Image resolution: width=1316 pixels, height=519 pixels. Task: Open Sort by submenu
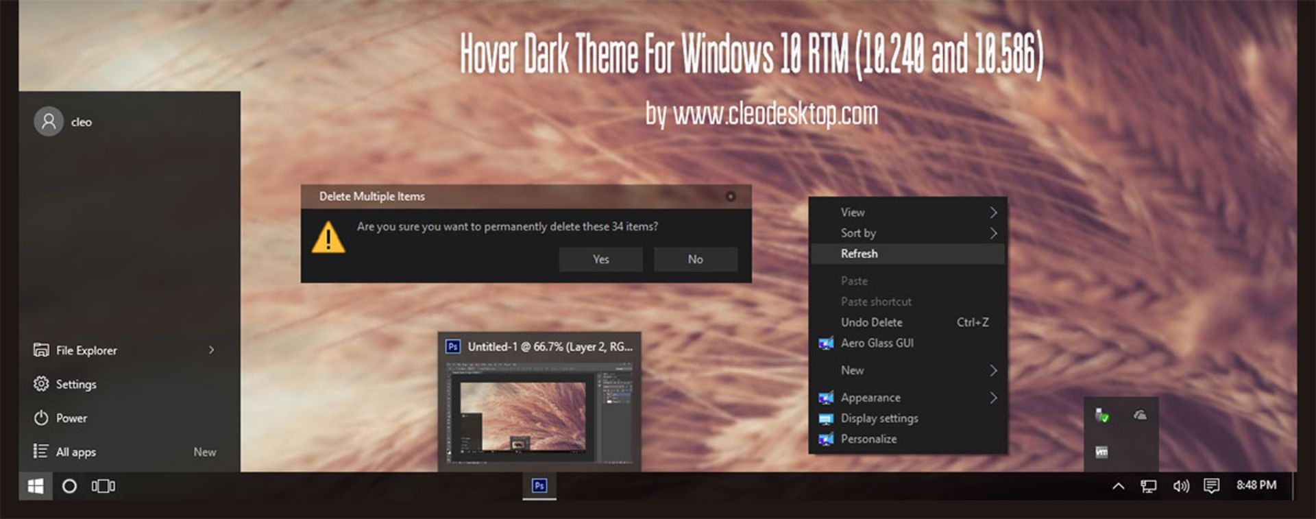coord(907,233)
